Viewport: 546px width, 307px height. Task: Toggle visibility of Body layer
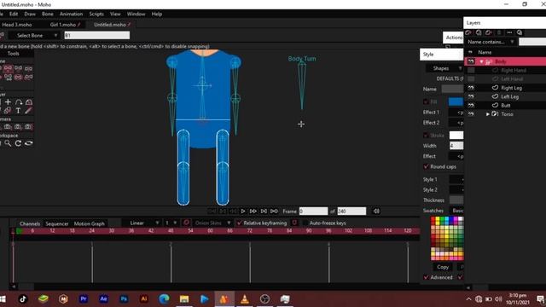tap(471, 61)
